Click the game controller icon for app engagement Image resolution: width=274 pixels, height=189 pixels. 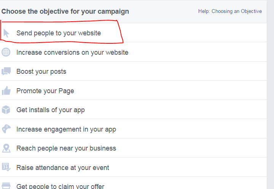[6, 129]
